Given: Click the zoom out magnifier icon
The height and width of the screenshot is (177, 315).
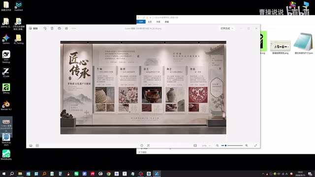Looking at the screenshot, I should click(x=218, y=146).
